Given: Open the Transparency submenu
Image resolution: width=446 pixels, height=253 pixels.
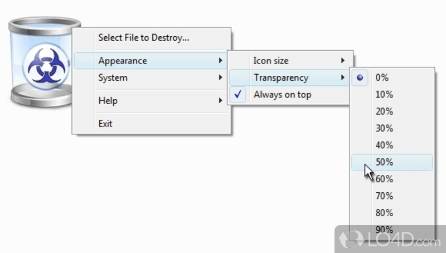Looking at the screenshot, I should pos(290,77).
